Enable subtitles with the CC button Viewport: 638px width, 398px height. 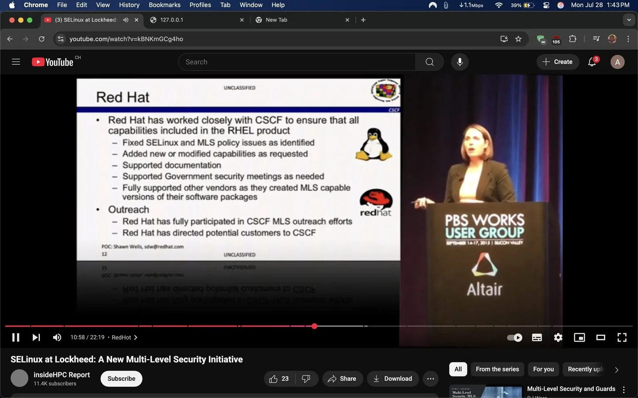click(537, 337)
